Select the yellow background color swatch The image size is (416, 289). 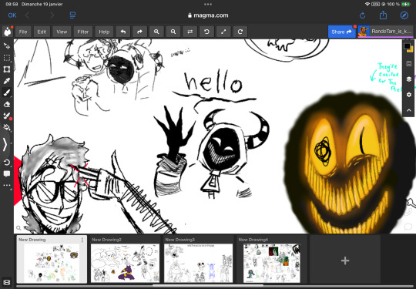pyautogui.click(x=411, y=50)
